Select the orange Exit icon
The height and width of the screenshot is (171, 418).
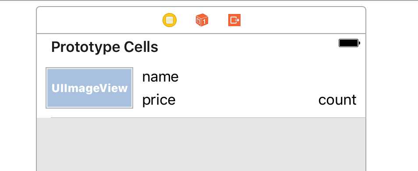[x=234, y=20]
